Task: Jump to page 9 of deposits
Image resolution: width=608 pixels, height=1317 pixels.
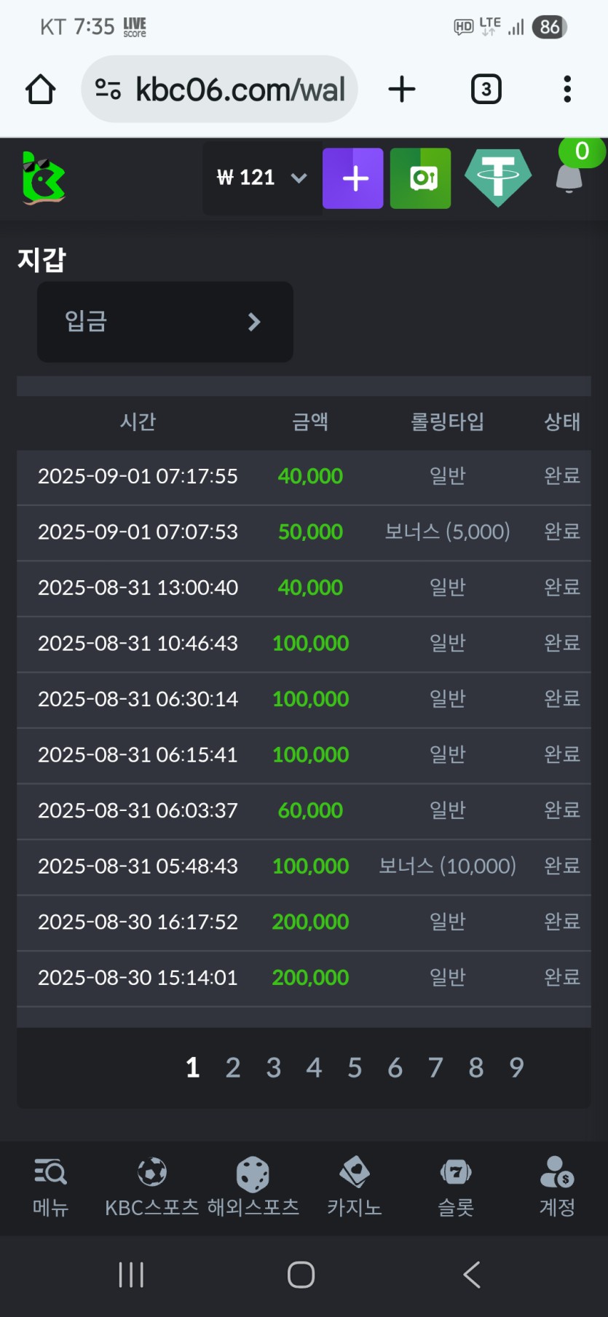Action: (516, 1067)
